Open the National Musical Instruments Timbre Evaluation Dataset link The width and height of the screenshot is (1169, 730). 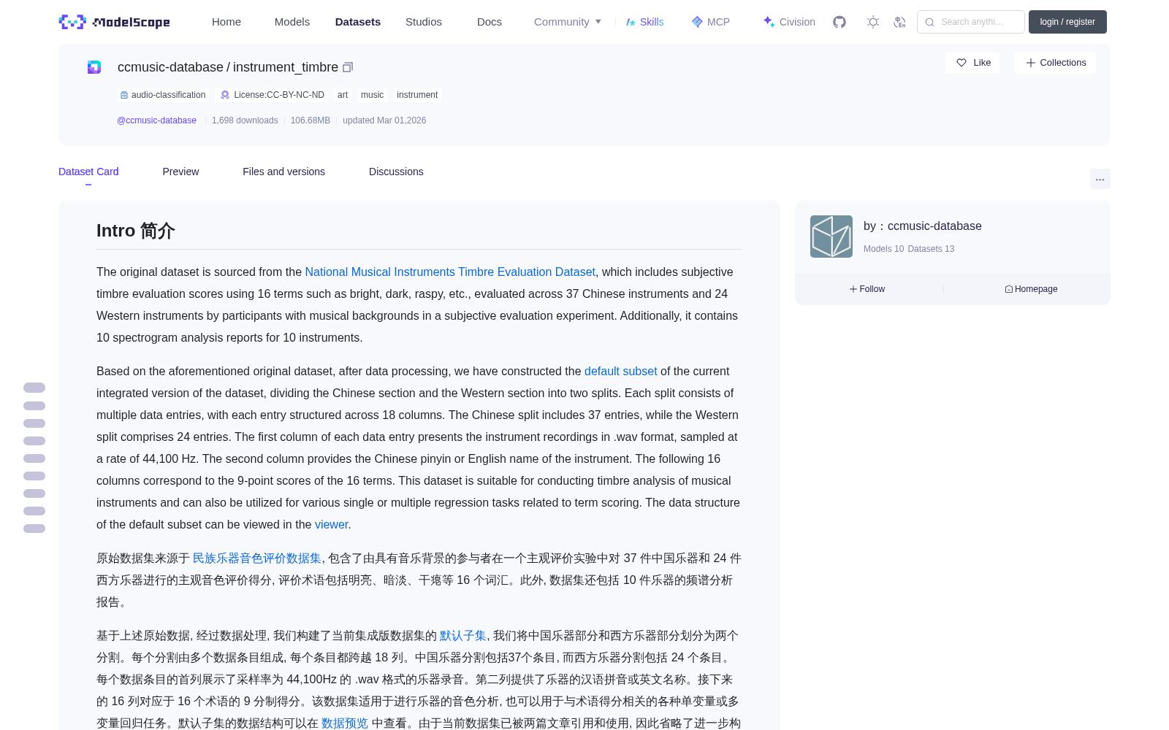point(450,272)
